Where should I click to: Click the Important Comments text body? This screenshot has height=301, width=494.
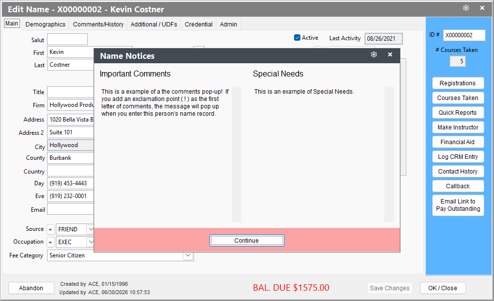(x=165, y=102)
